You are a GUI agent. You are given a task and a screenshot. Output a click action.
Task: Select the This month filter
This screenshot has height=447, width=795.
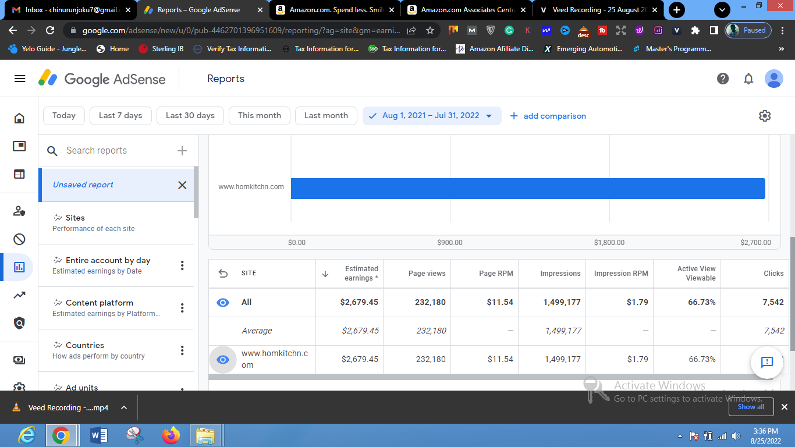260,116
